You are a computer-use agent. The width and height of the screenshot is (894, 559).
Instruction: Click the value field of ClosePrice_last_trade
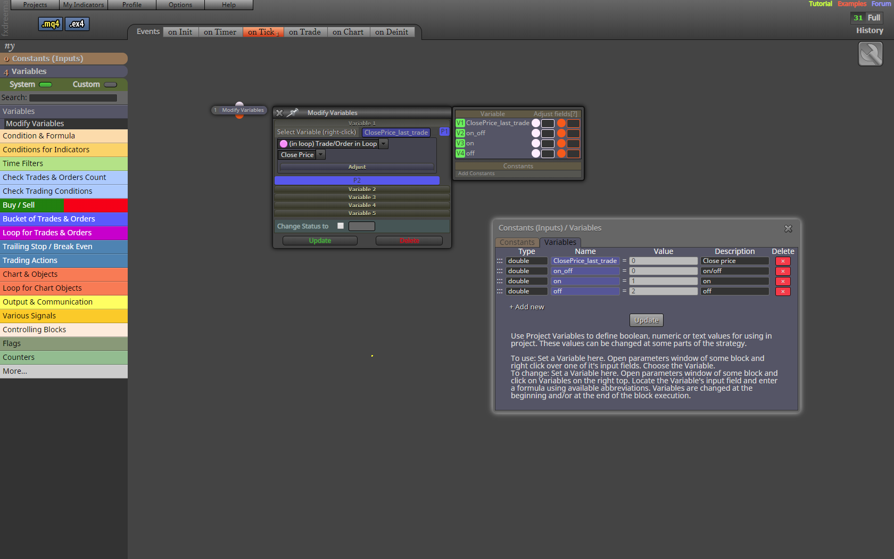coord(663,261)
